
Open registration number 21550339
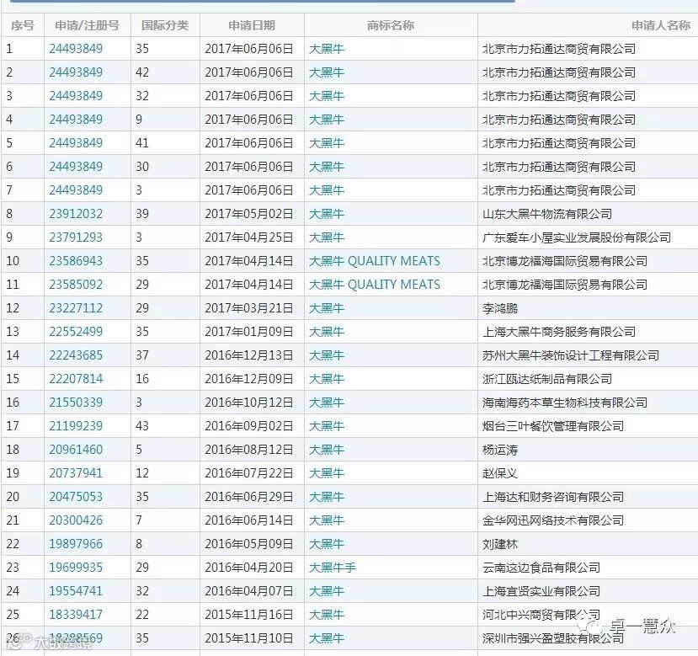(x=76, y=403)
